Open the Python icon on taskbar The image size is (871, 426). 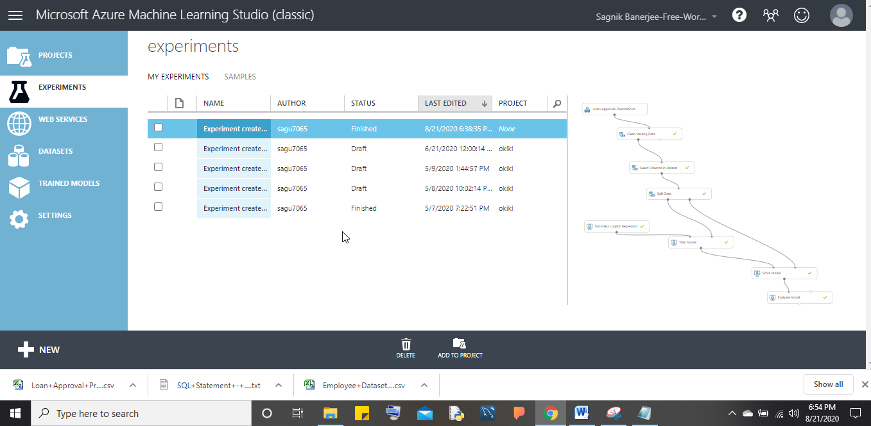(456, 413)
